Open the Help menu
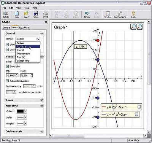The width and height of the screenshot is (152, 143). pyautogui.click(x=35, y=8)
